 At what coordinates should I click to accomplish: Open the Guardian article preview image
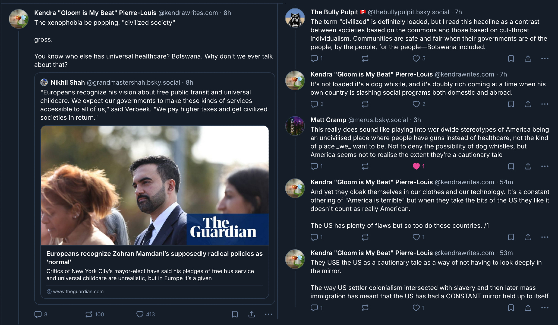[x=155, y=185]
